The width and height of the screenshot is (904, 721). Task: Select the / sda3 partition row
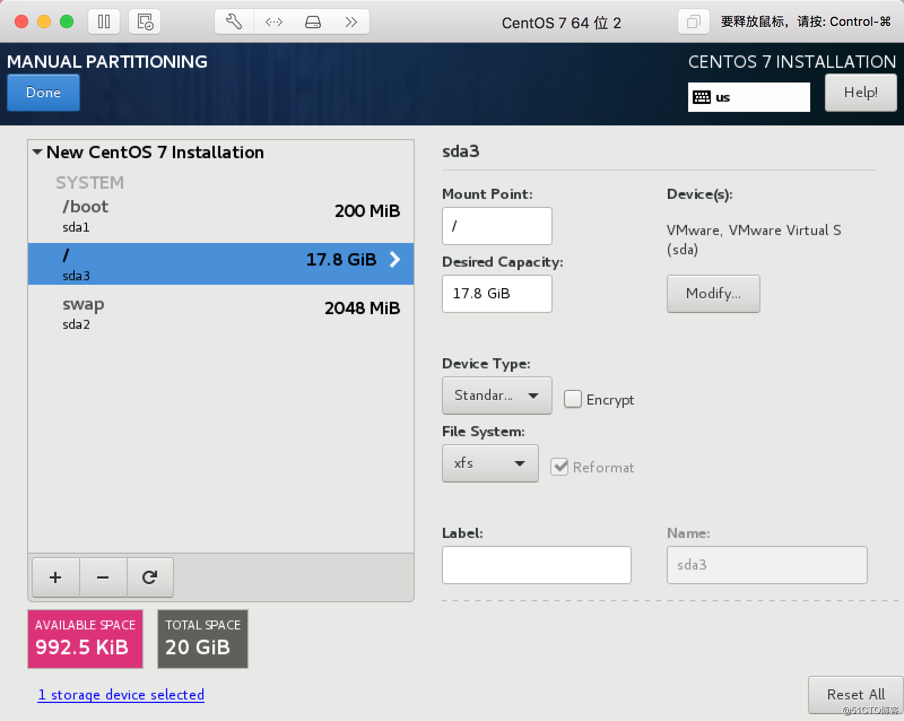coord(221,264)
